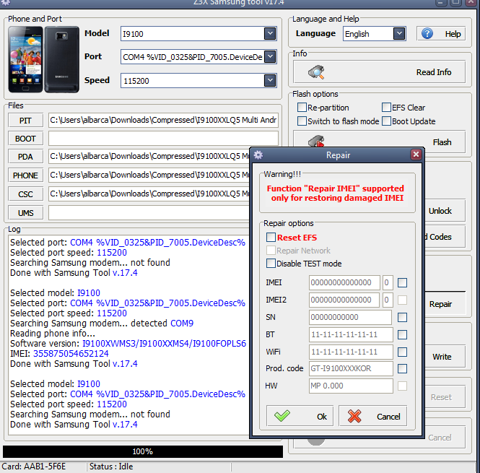Click the PIT file button

pyautogui.click(x=25, y=121)
